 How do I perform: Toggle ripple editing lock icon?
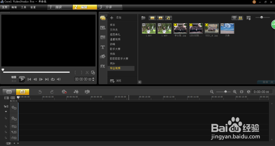(6, 106)
